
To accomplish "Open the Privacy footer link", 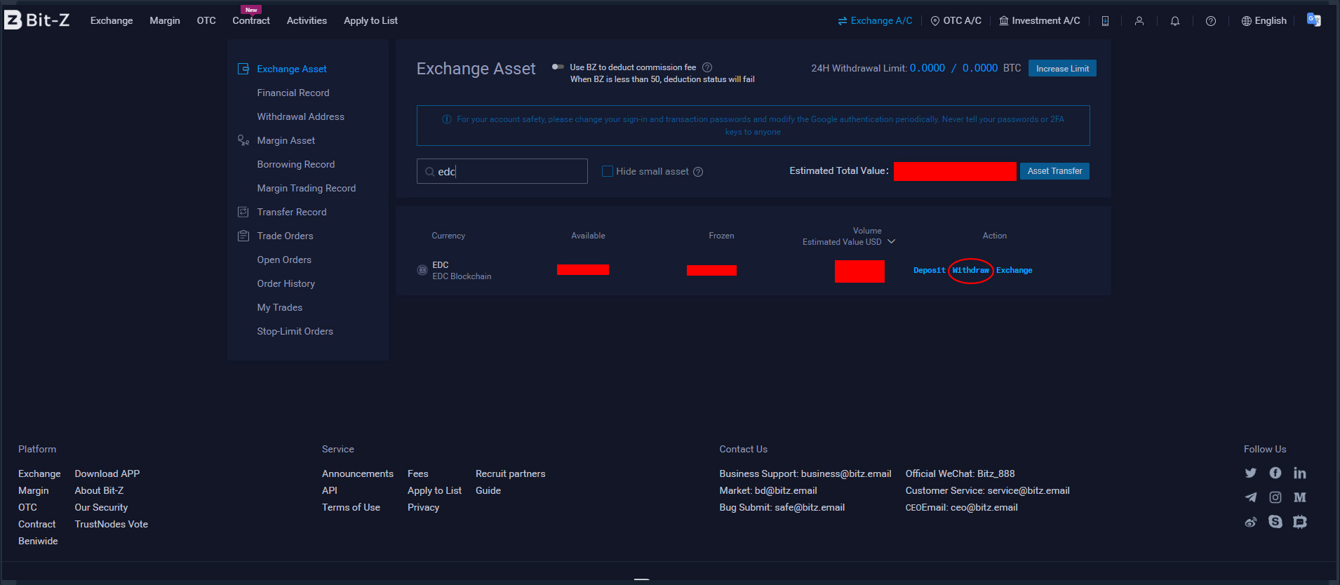I will pyautogui.click(x=424, y=507).
